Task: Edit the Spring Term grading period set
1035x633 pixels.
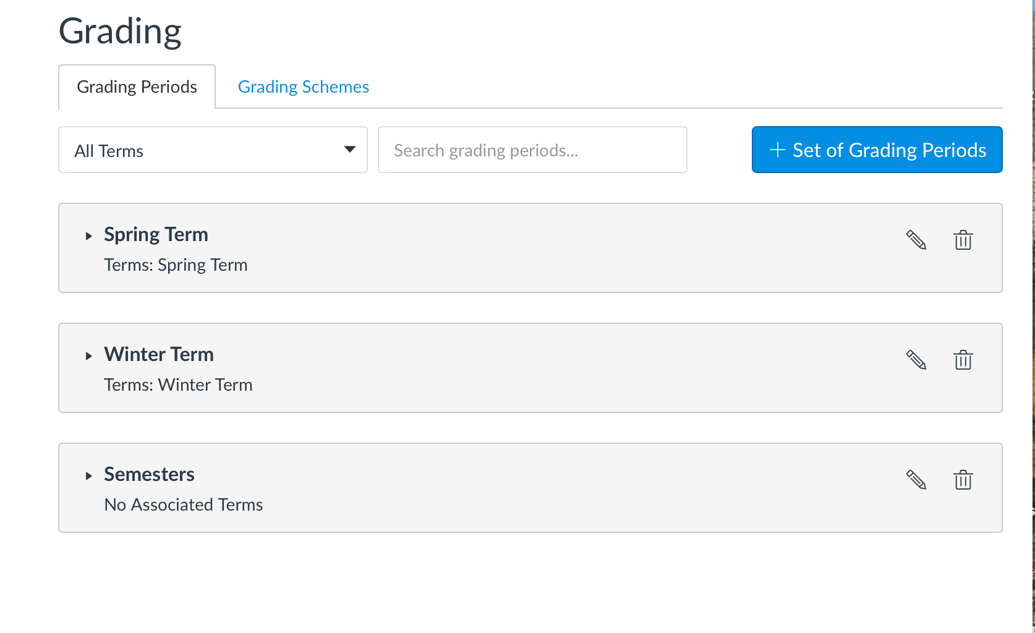Action: pos(916,240)
